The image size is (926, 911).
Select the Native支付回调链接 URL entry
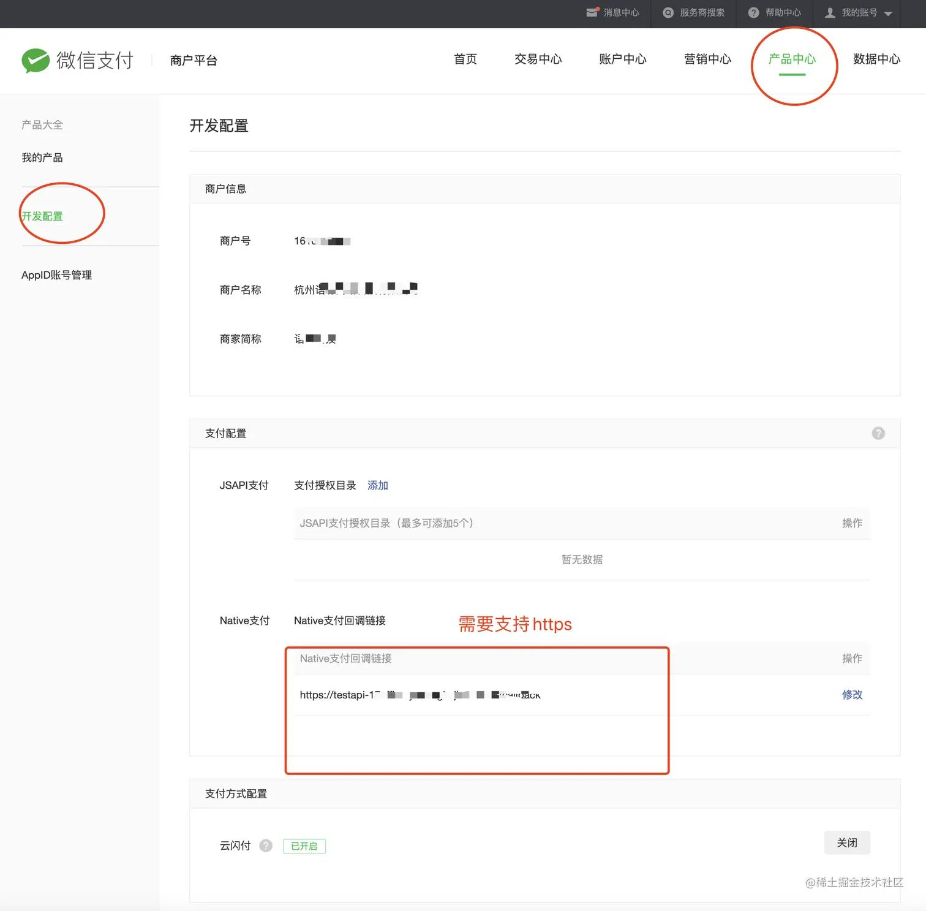pyautogui.click(x=420, y=695)
